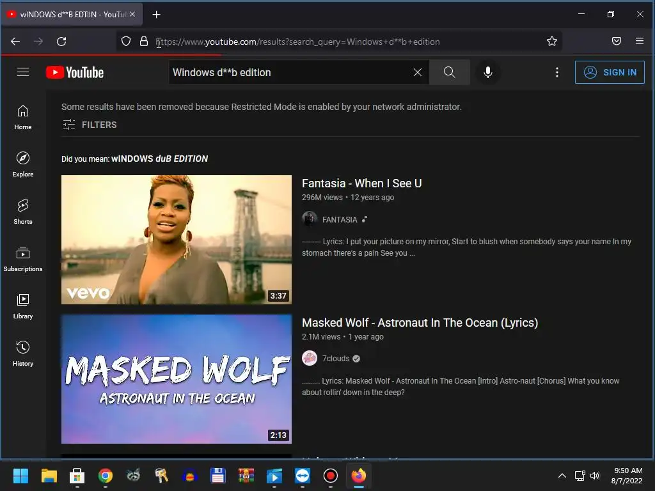
Task: Open Shorts in sidebar
Action: (23, 212)
